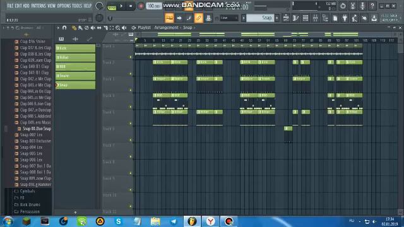This screenshot has width=404, height=227.
Task: Click the question mark help icon
Action: [x=372, y=6]
